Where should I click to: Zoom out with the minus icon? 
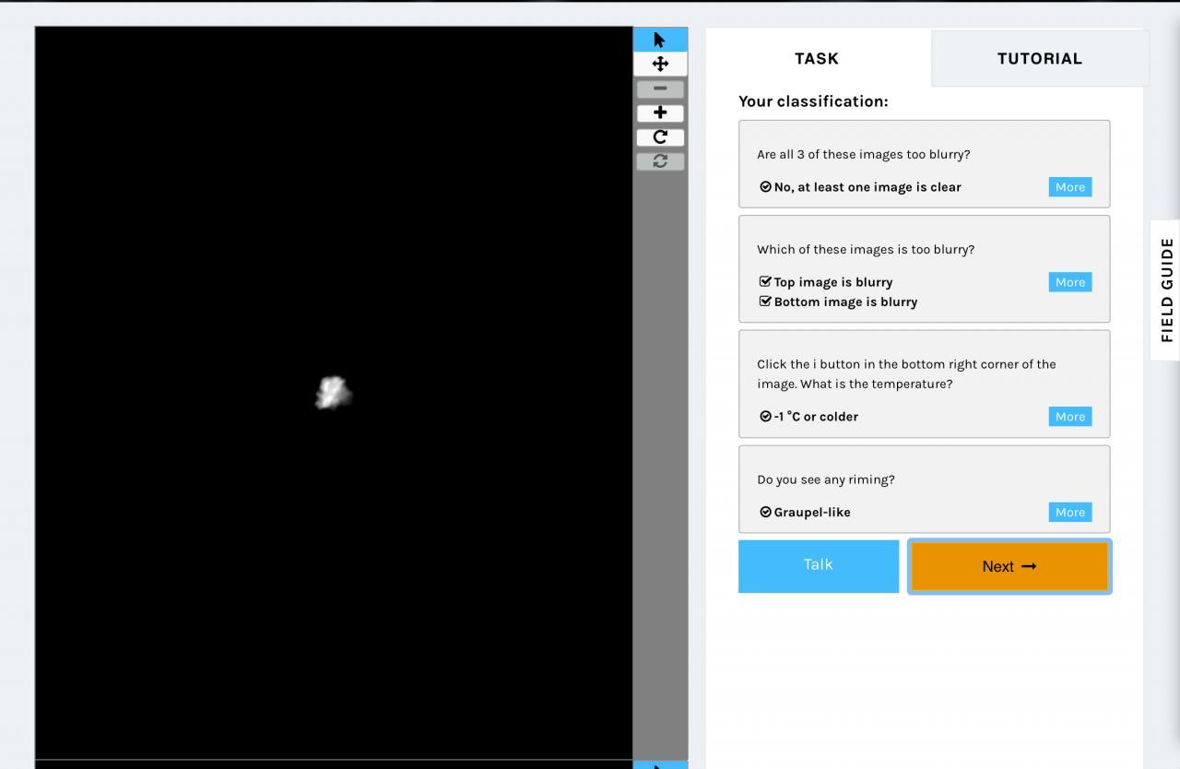pos(660,89)
